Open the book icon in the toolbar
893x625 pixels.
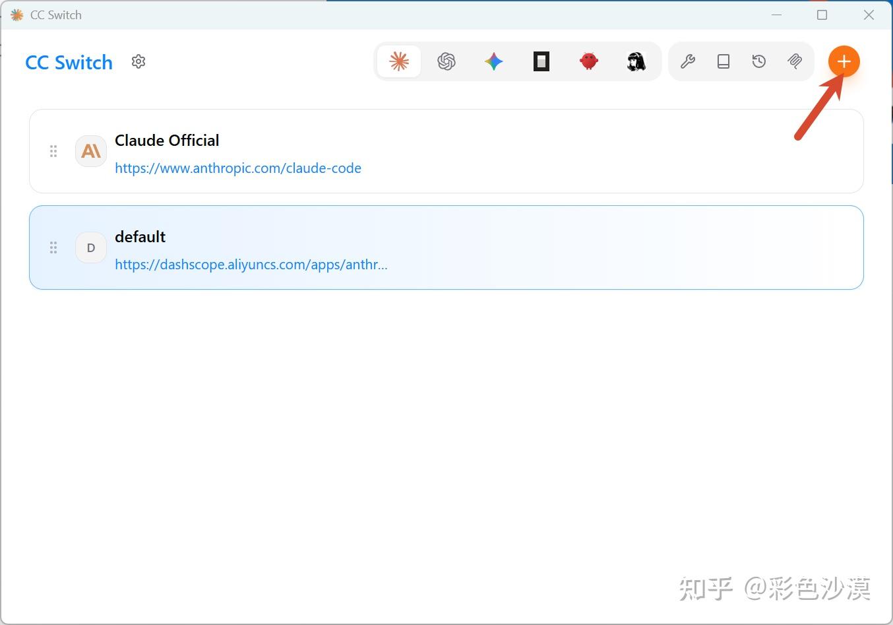coord(724,62)
